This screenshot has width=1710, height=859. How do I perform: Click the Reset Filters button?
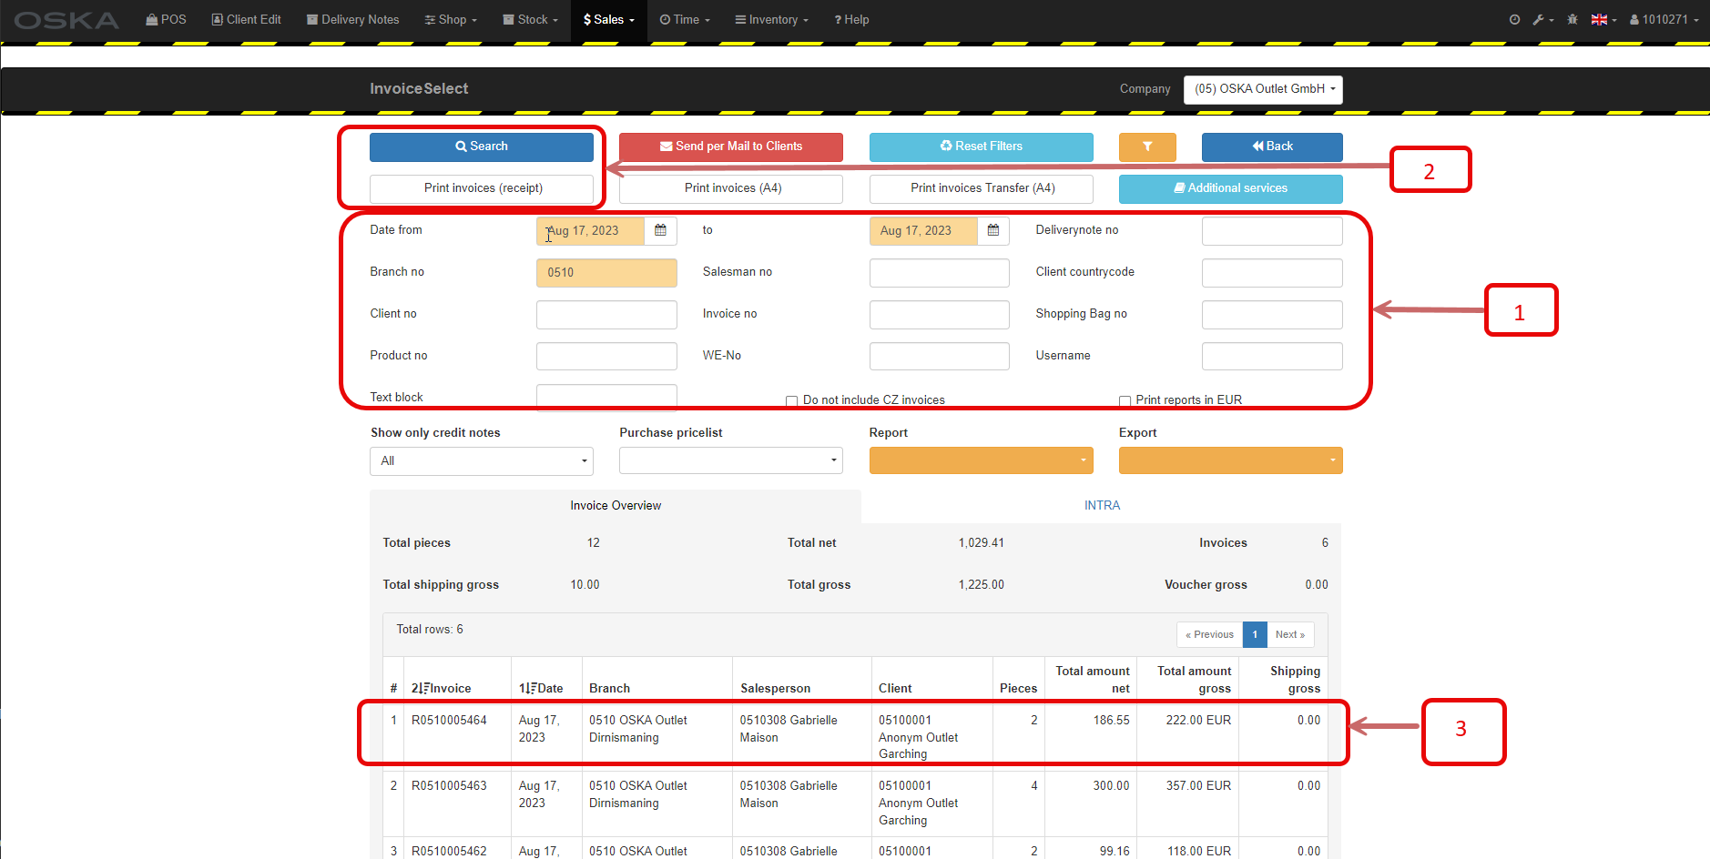(982, 147)
